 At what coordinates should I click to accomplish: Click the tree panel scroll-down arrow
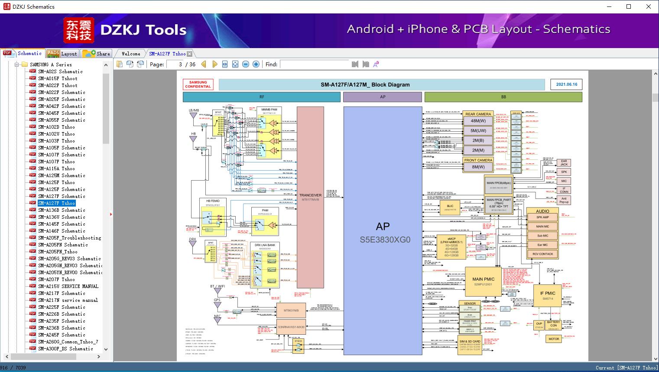106,349
